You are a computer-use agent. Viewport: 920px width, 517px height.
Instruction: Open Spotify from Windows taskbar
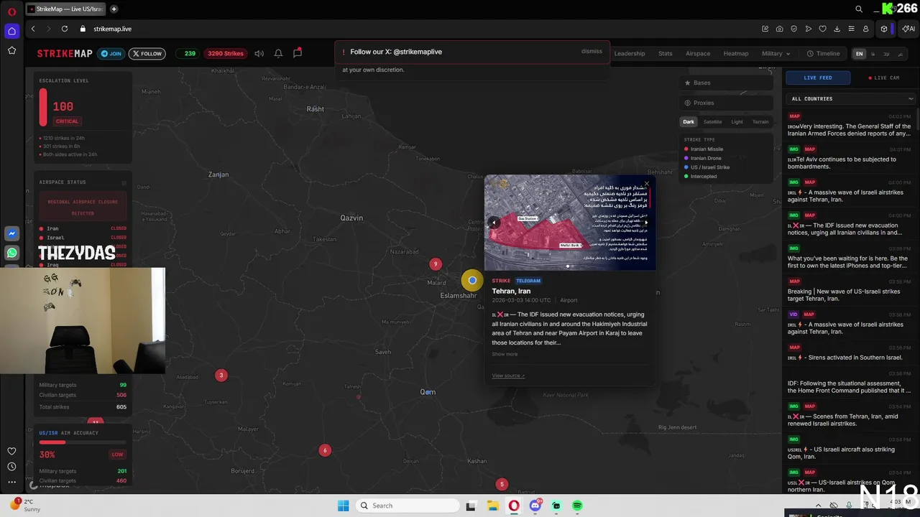578,506
